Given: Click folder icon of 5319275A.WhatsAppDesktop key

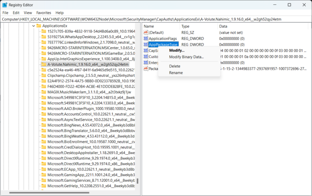Looking at the screenshot, I should [44, 37].
